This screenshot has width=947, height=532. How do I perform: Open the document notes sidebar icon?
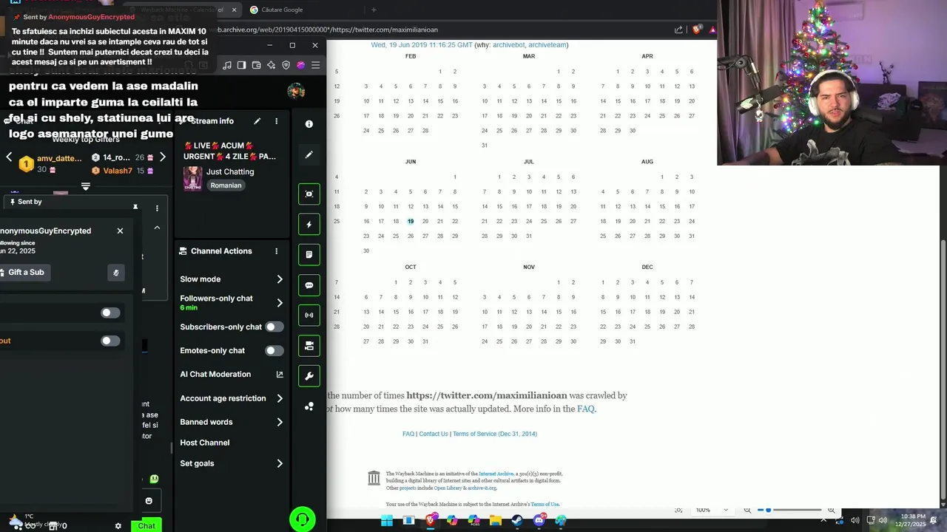click(x=309, y=254)
